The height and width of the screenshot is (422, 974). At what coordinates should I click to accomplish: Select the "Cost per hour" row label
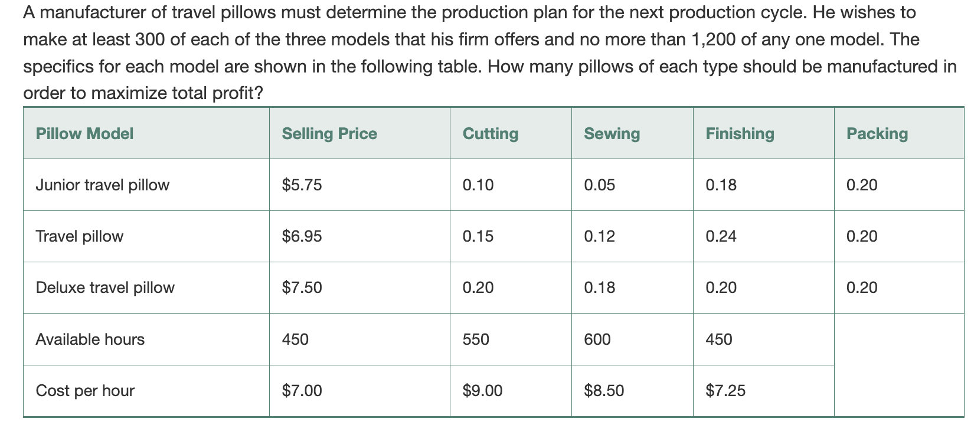[85, 391]
